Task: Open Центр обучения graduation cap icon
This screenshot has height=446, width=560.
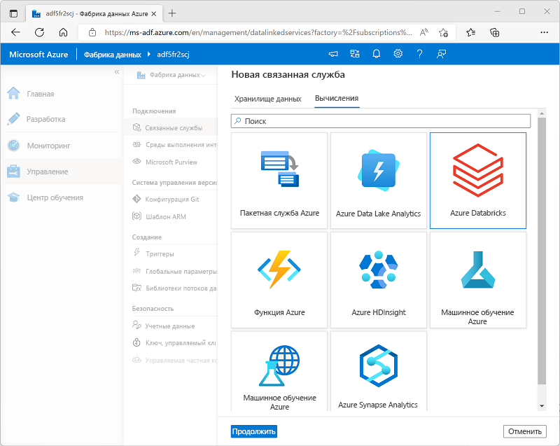Action: click(13, 197)
